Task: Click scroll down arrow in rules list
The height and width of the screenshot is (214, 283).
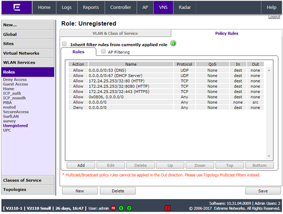Action: tap(269, 156)
